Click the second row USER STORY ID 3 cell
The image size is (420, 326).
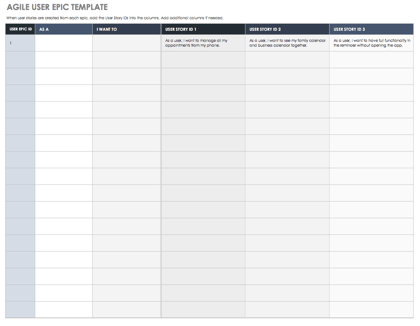click(371, 60)
